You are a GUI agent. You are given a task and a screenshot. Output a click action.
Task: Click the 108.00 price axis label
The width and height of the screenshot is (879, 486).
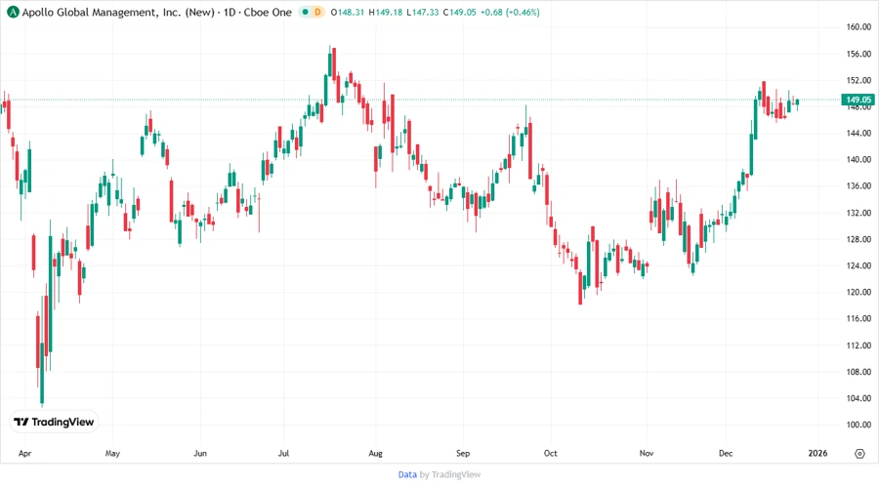858,372
